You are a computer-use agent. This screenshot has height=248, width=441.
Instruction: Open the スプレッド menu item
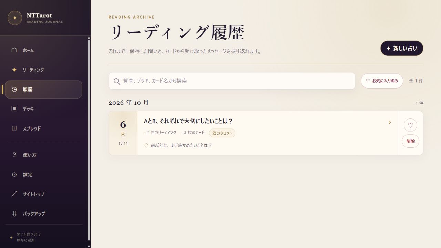click(x=43, y=128)
